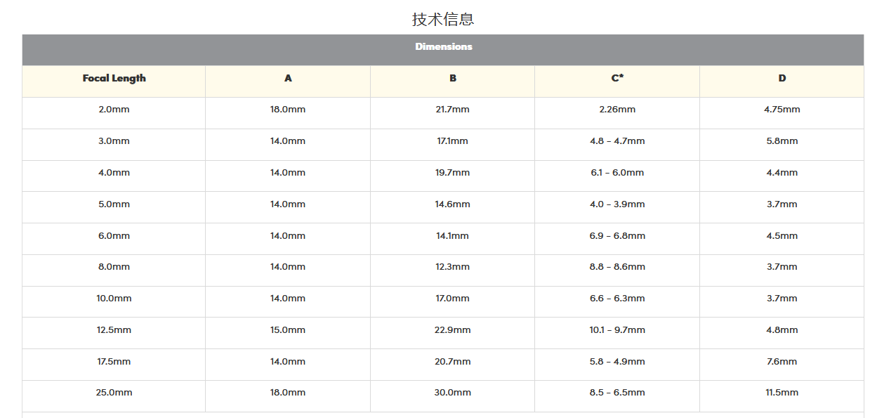This screenshot has width=870, height=418.
Task: Select the 4.75mm cell in column D
Action: point(782,110)
